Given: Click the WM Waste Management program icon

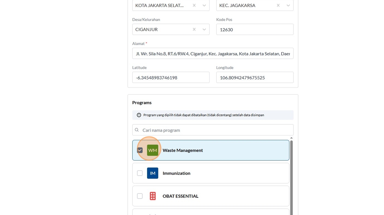Looking at the screenshot, I should tap(153, 150).
